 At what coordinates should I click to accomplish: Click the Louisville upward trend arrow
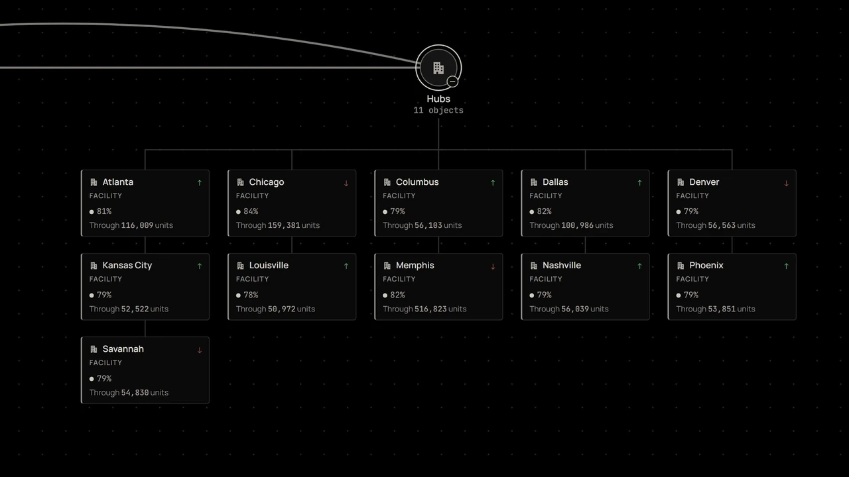click(346, 266)
